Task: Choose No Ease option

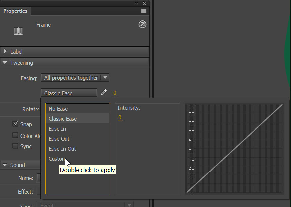Action: 58,108
